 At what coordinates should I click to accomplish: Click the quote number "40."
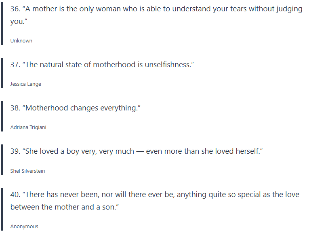tap(15, 195)
